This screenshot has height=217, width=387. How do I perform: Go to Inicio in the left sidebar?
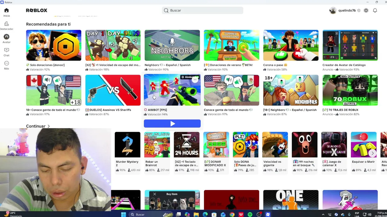click(x=6, y=12)
